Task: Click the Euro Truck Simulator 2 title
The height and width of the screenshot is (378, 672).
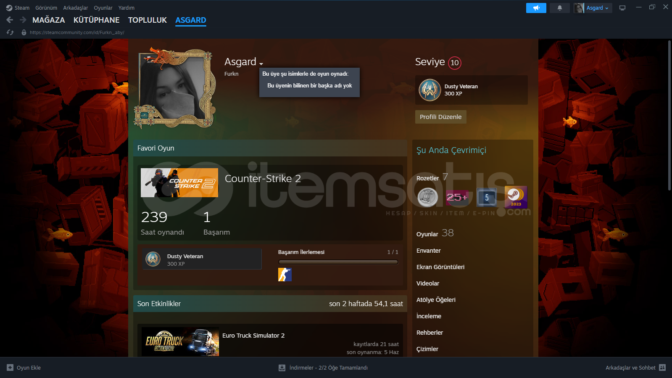Action: [x=253, y=336]
